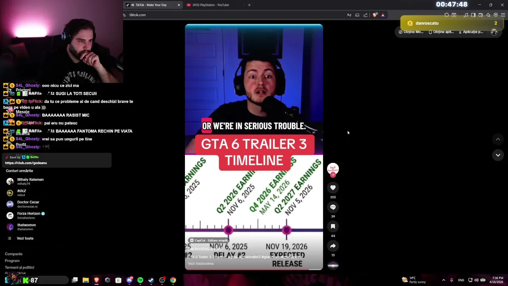Open Microsoft Store taskbar icon
Viewport: 508px width, 286px height.
click(x=118, y=280)
